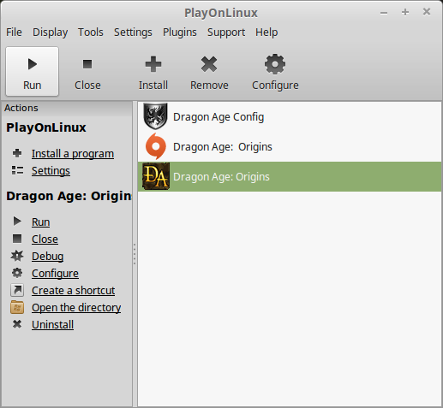Click the arrow icon beside Create a shortcut
The image size is (443, 408).
click(17, 290)
